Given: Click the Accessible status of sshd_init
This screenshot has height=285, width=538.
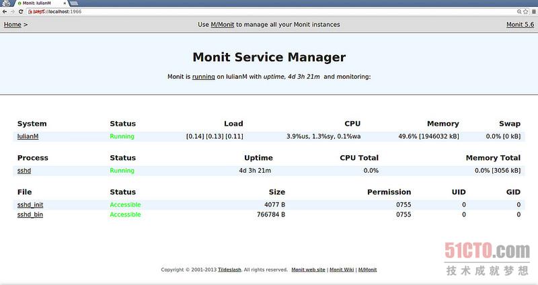Looking at the screenshot, I should click(x=125, y=205).
